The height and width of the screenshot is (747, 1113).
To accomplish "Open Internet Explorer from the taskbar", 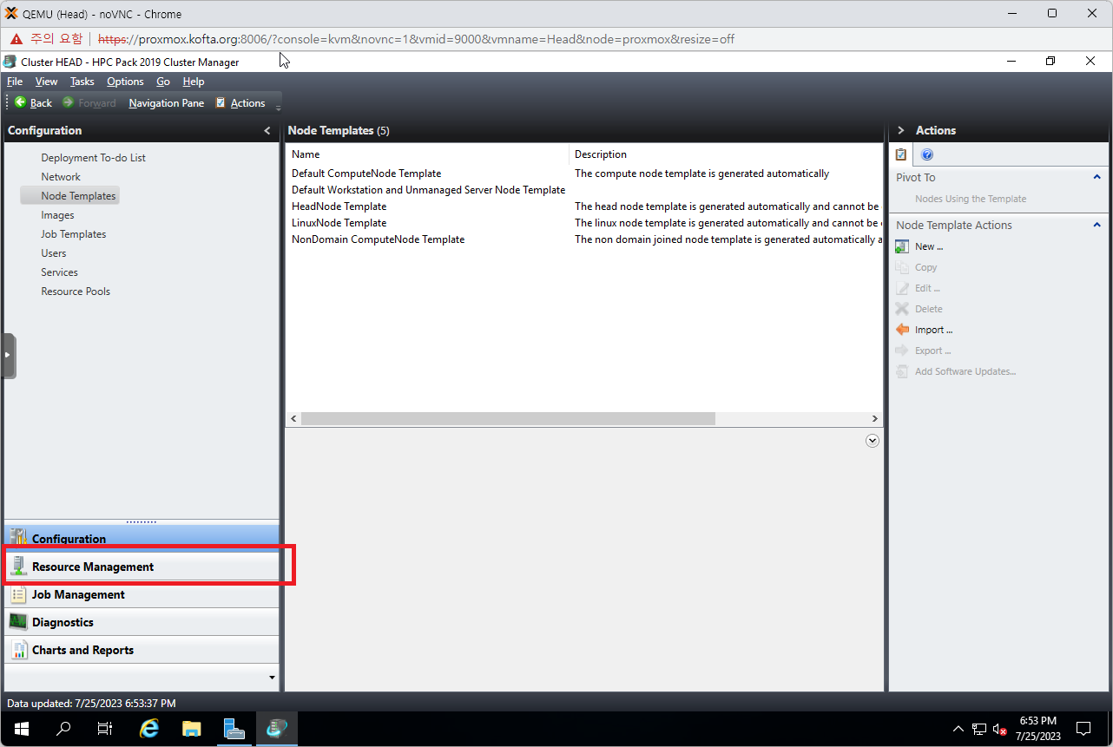I will tap(149, 729).
